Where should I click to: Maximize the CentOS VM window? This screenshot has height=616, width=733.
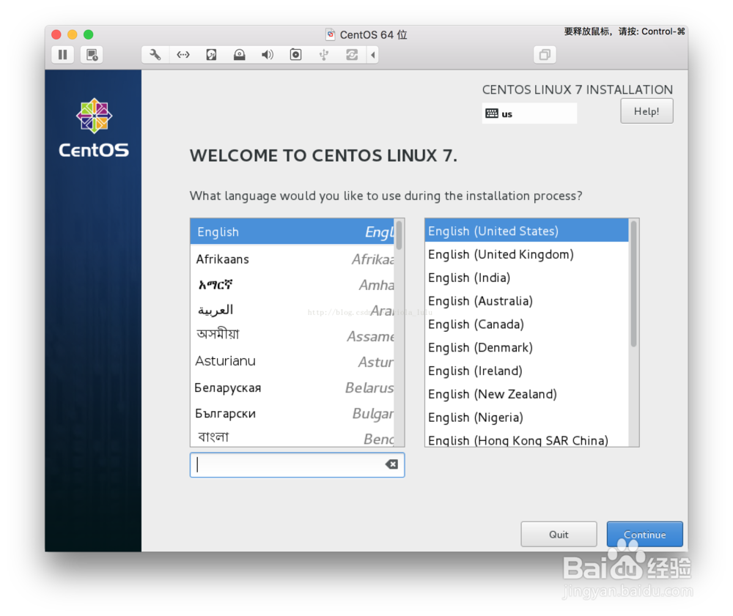(89, 34)
